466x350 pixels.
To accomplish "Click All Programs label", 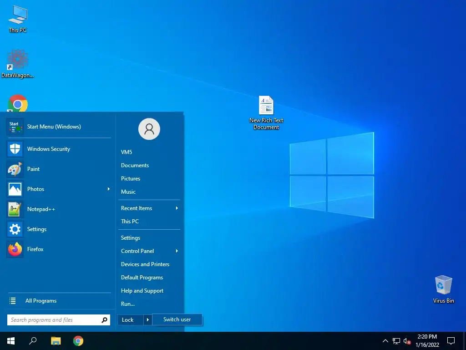I will pos(41,301).
